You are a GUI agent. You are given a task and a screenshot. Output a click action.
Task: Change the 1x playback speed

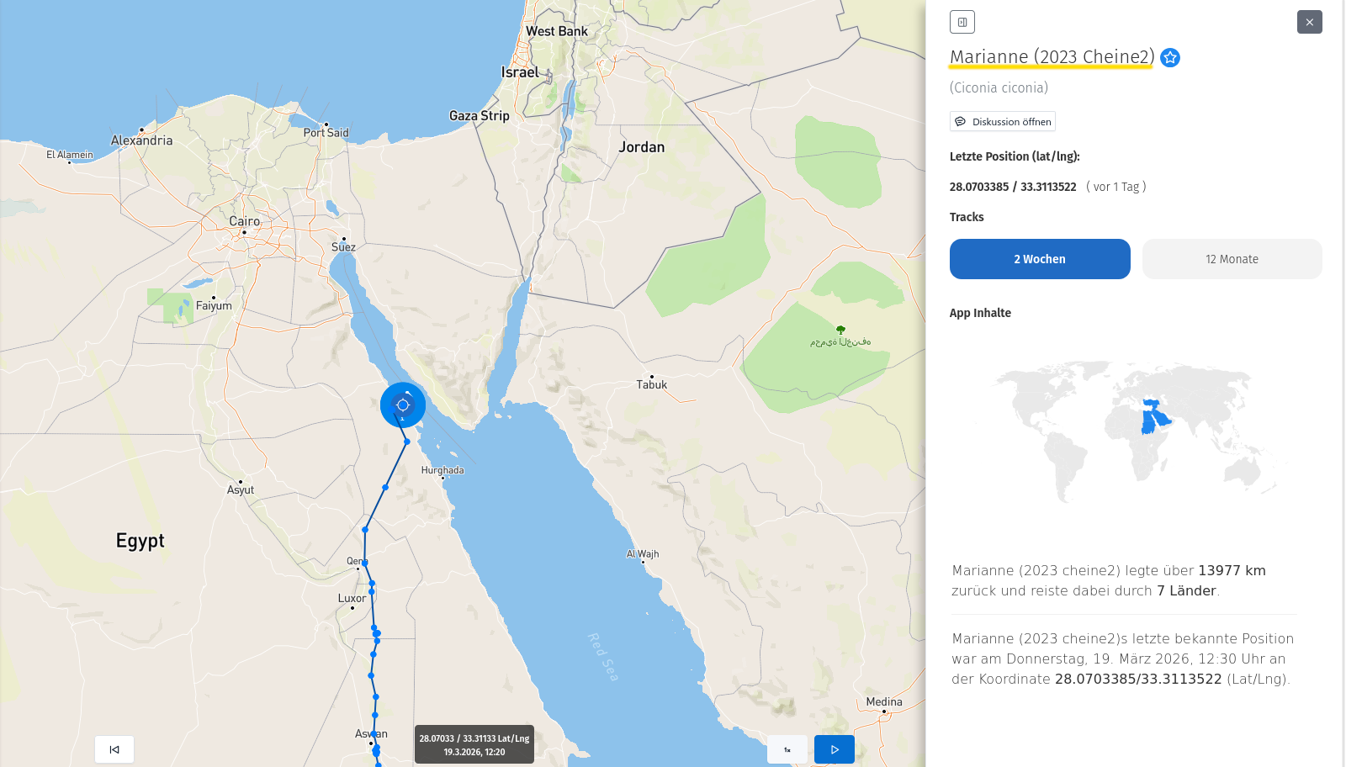(787, 749)
